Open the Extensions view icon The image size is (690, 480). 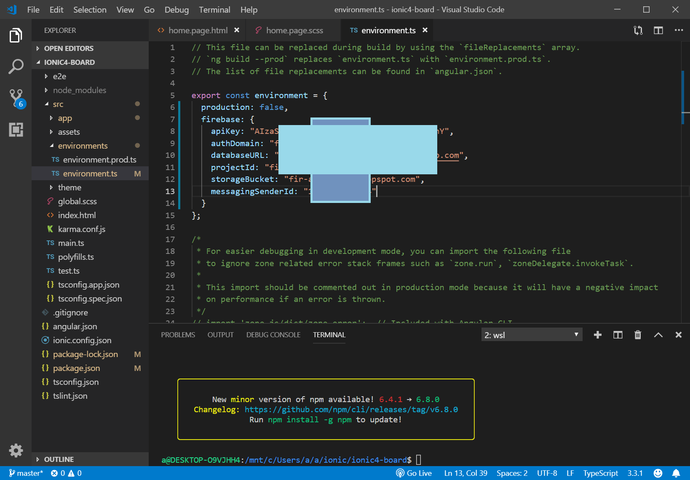[16, 129]
